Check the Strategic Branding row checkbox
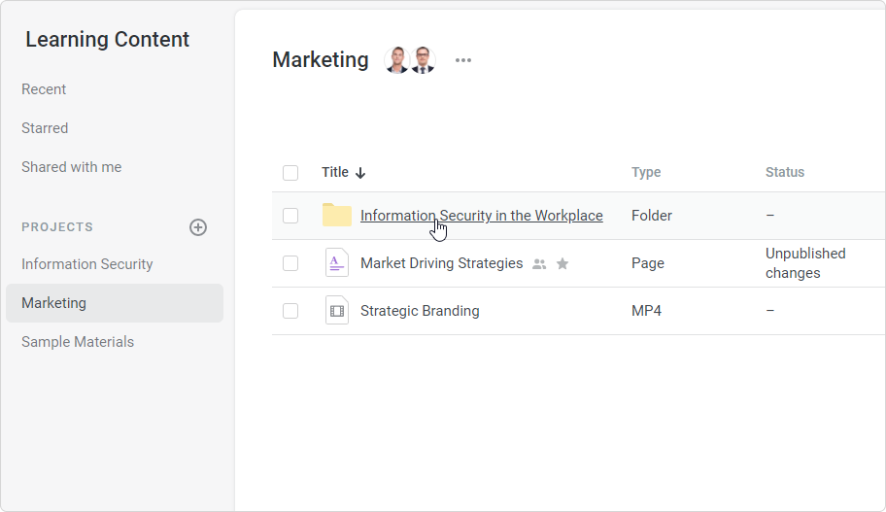This screenshot has height=512, width=886. (x=290, y=310)
